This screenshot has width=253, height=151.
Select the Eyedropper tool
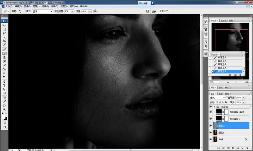click(x=4, y=102)
